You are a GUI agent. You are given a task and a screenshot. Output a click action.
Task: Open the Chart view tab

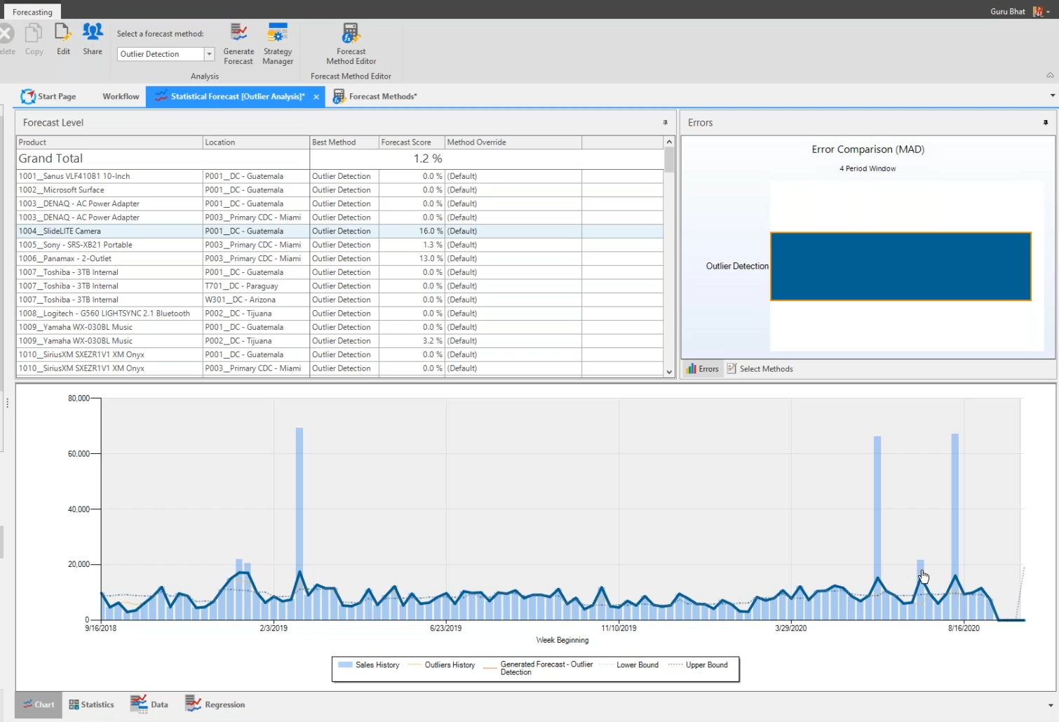39,704
